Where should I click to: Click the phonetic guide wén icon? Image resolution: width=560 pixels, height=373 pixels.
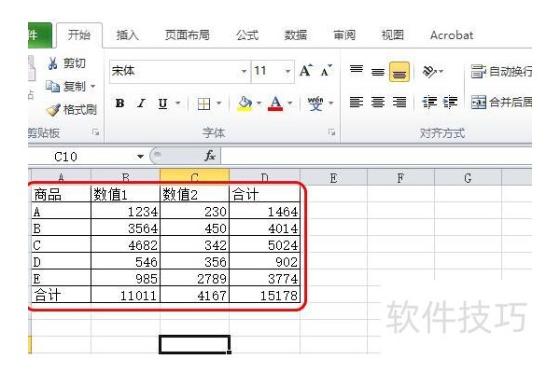[x=315, y=104]
